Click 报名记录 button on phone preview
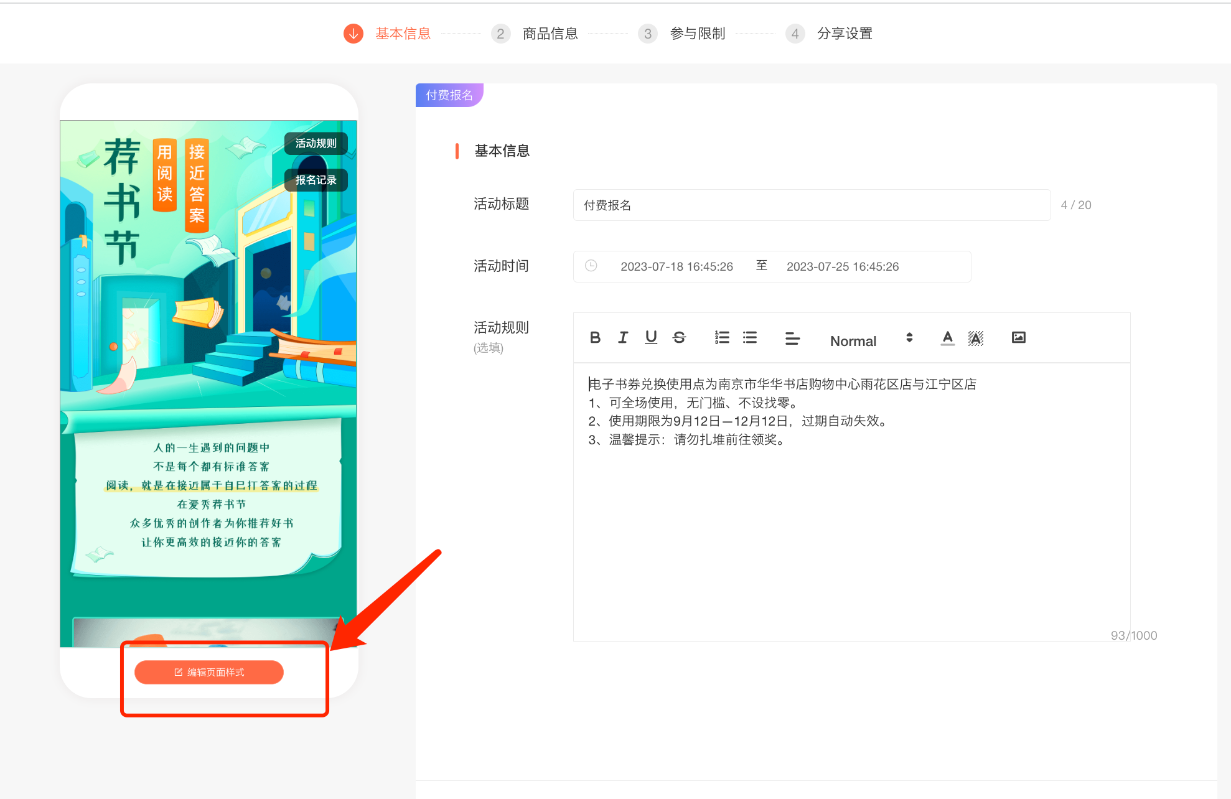Screen dimensions: 1231x799 point(316,180)
